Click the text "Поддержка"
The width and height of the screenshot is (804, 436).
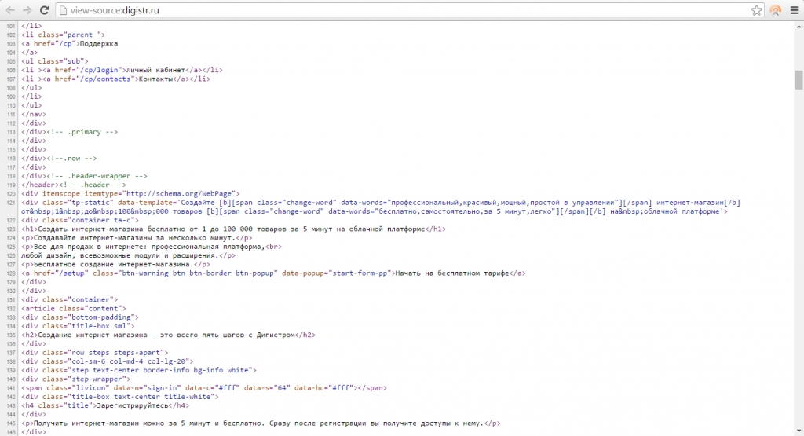click(98, 44)
